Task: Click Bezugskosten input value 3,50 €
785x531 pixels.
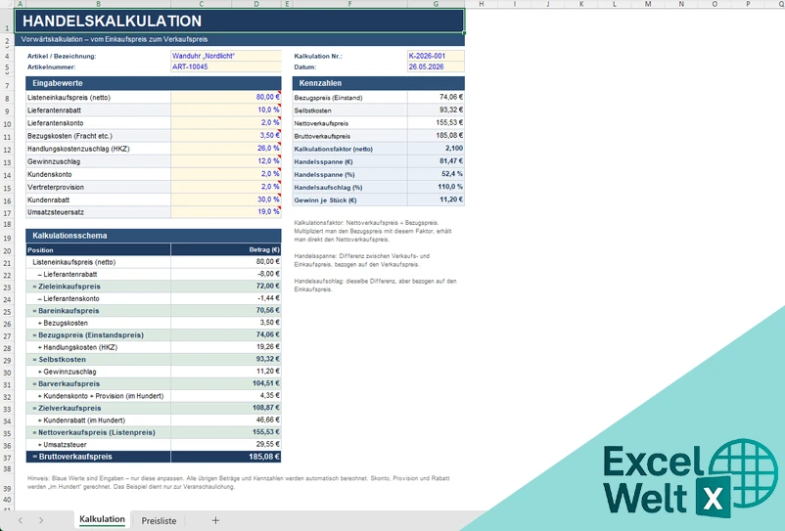Action: [x=226, y=136]
